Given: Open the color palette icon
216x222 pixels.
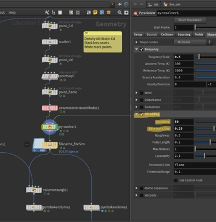Looking at the screenshot, I should pyautogui.click(x=71, y=13).
